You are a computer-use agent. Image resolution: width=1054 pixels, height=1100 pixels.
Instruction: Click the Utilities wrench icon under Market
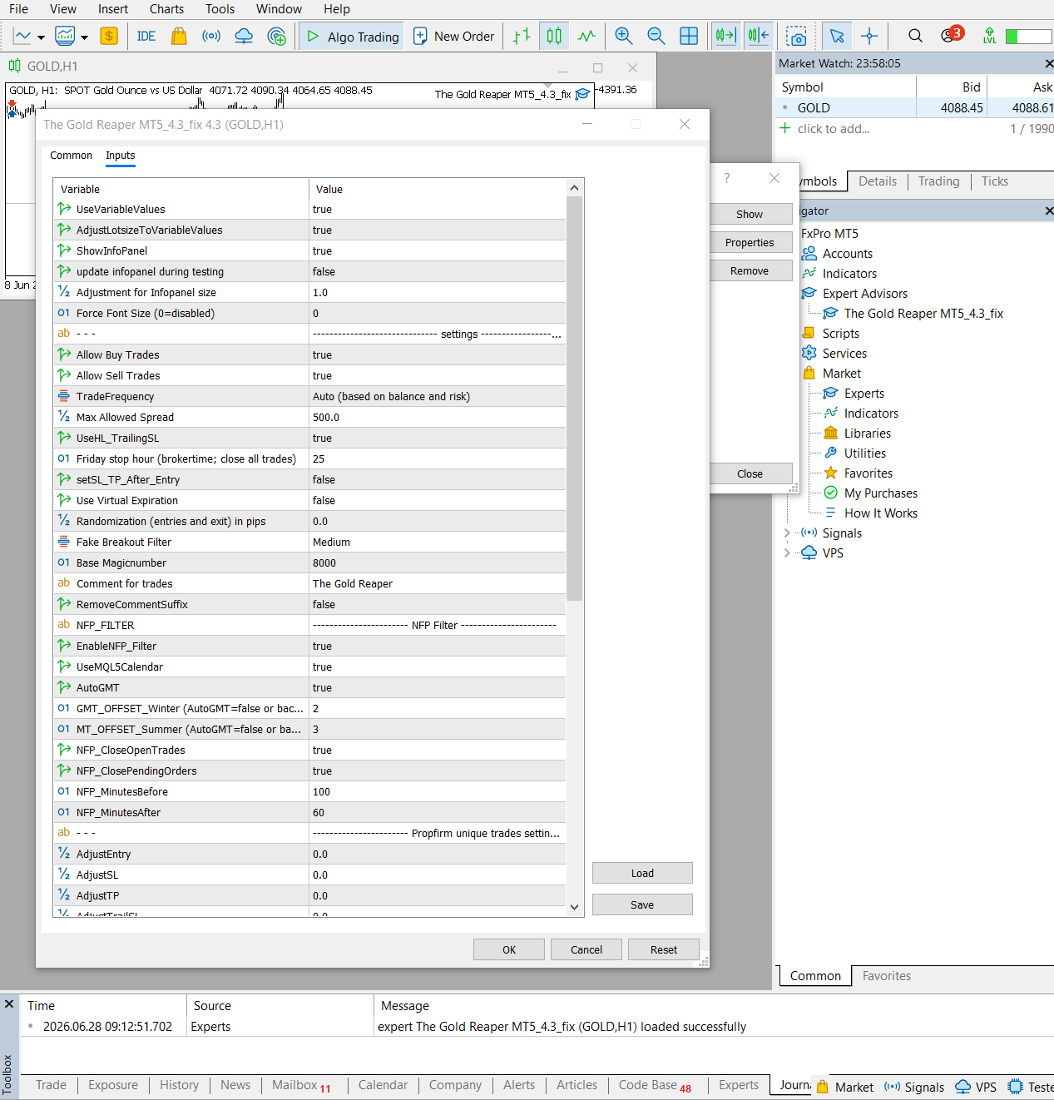[830, 453]
